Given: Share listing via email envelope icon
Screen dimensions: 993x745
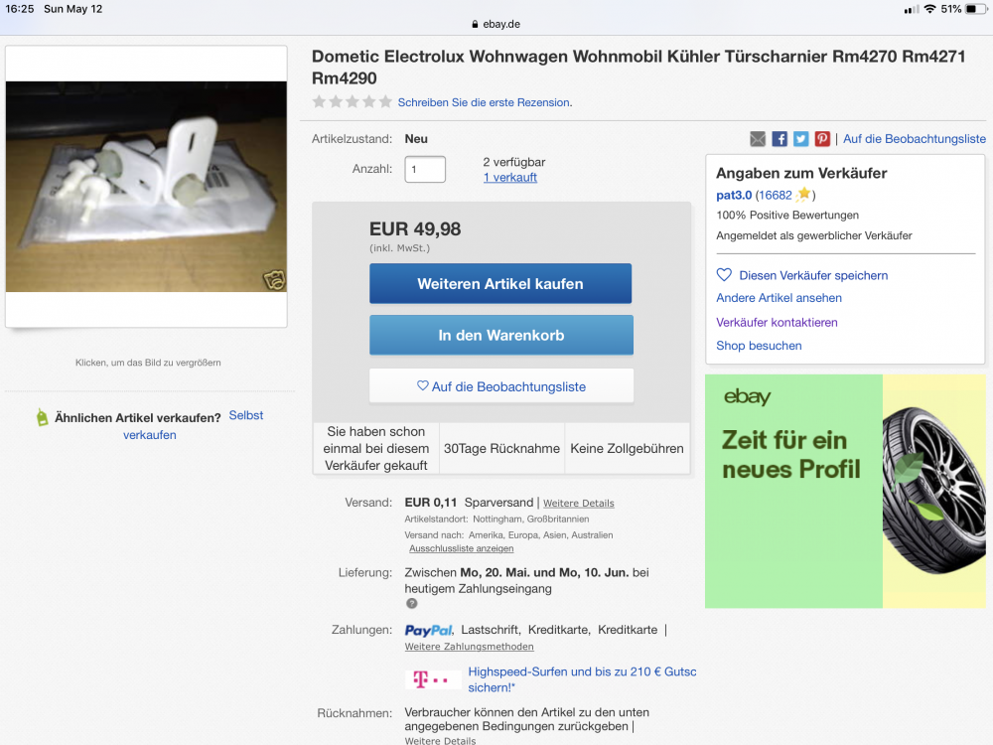Looking at the screenshot, I should pyautogui.click(x=758, y=139).
